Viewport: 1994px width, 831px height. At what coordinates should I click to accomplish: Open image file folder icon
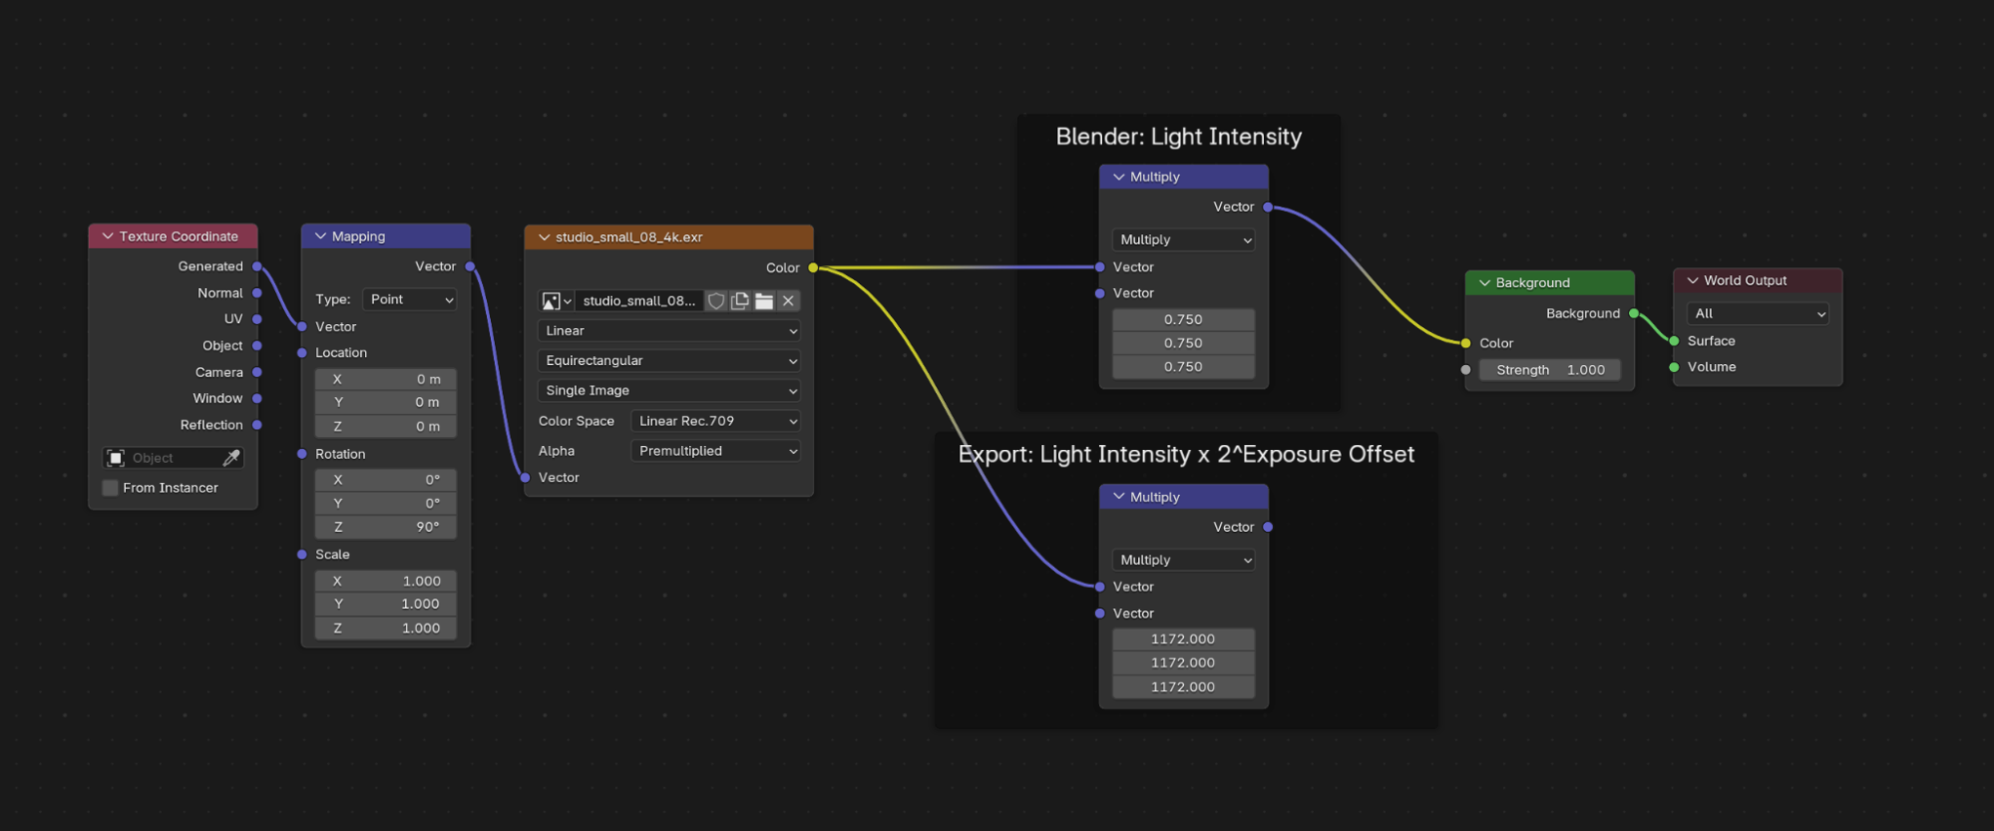pyautogui.click(x=764, y=300)
